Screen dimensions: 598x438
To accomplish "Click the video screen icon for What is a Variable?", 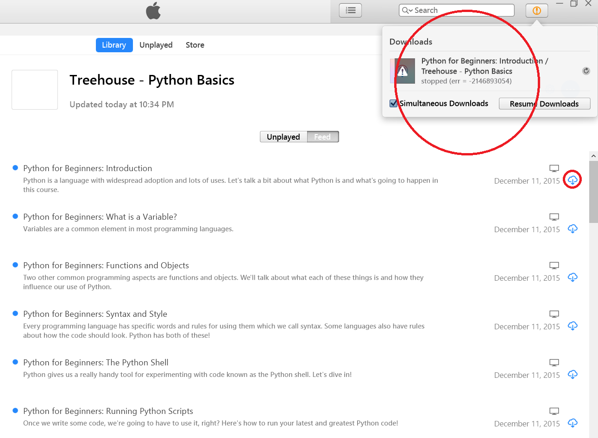I will tap(554, 217).
